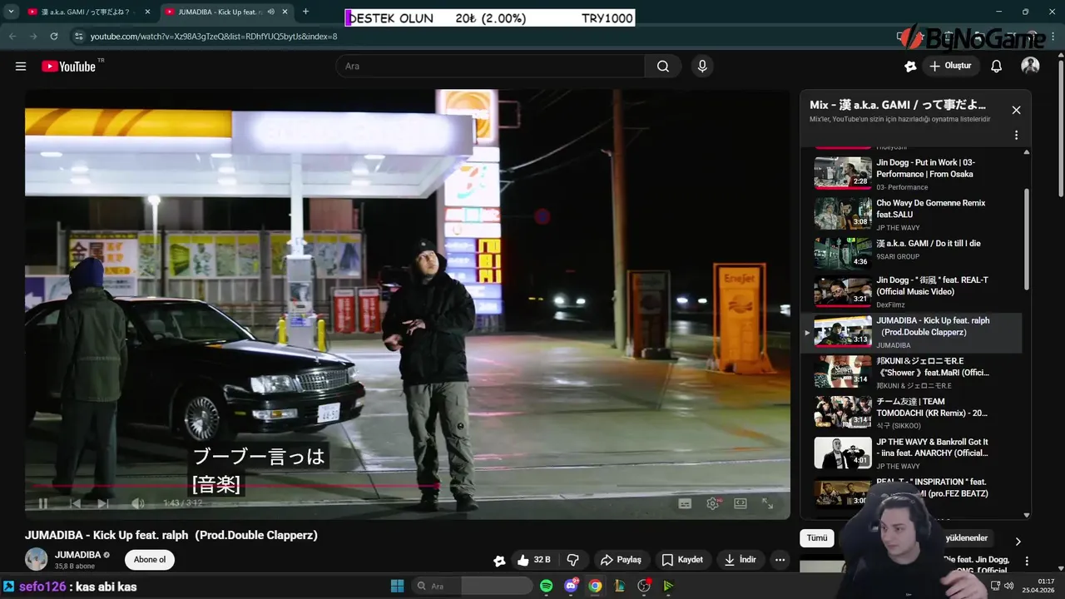Image resolution: width=1065 pixels, height=599 pixels.
Task: Click the Windows taskbar search box
Action: point(472,587)
